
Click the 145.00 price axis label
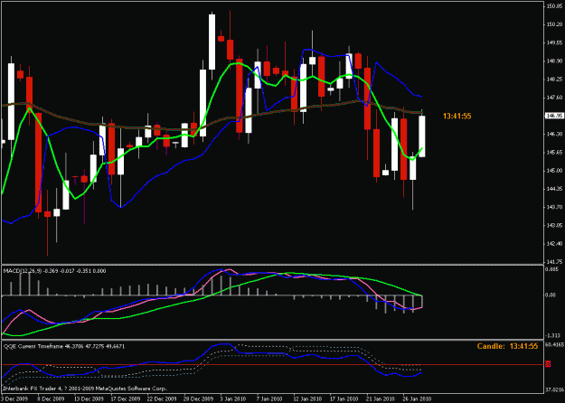point(554,171)
